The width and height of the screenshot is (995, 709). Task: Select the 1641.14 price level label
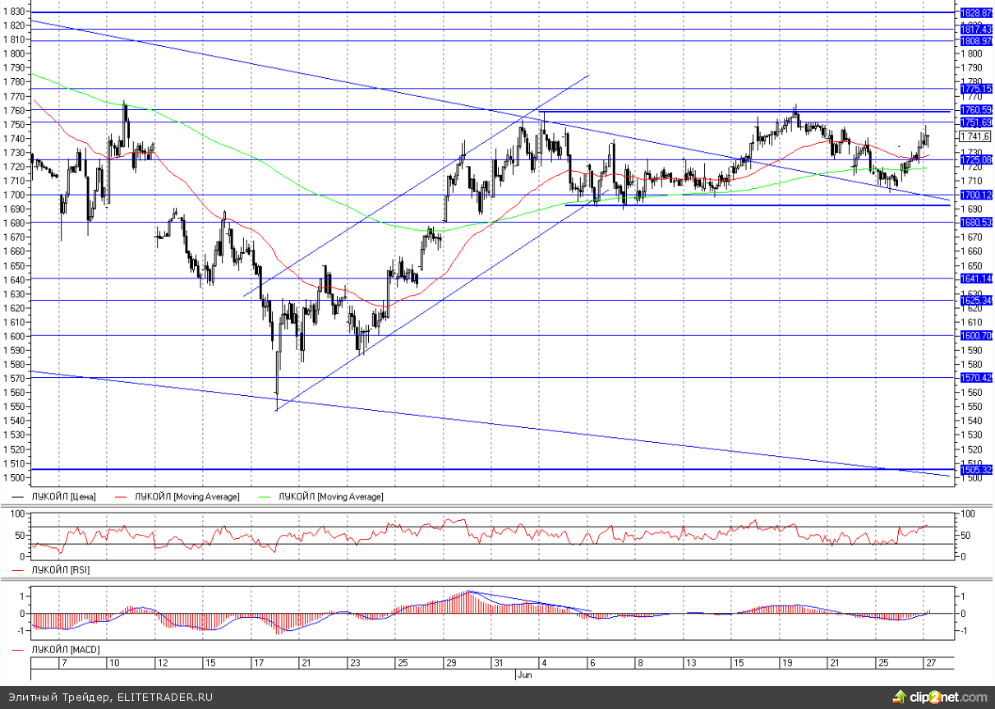pyautogui.click(x=976, y=279)
